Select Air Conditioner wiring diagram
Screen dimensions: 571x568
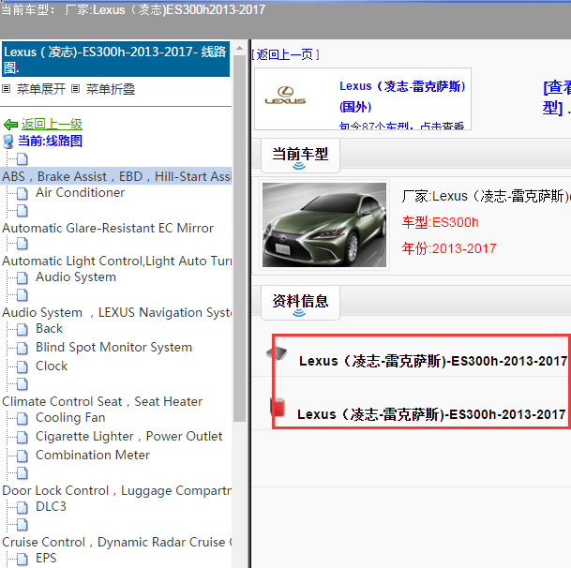80,192
